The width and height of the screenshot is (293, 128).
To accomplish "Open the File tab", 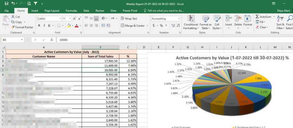I will tap(7, 11).
